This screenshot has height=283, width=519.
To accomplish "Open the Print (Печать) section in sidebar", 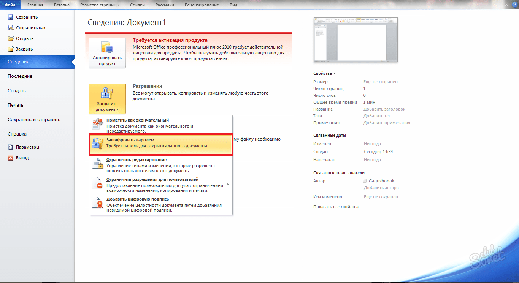I will pyautogui.click(x=16, y=105).
